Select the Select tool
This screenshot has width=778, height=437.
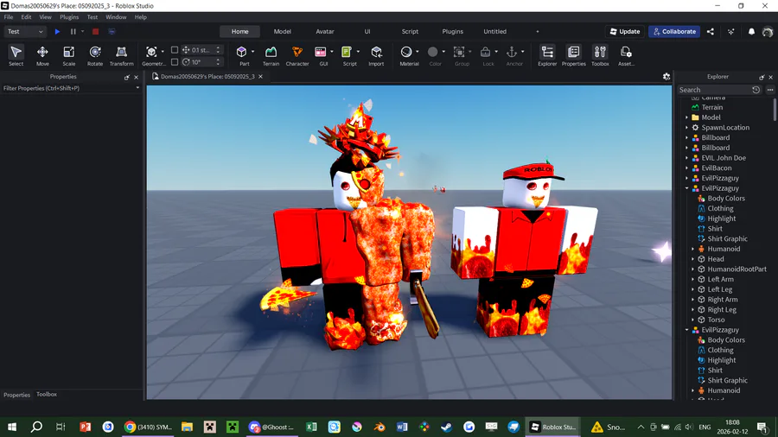click(16, 55)
